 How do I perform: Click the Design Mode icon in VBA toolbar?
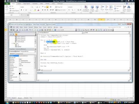42,30
